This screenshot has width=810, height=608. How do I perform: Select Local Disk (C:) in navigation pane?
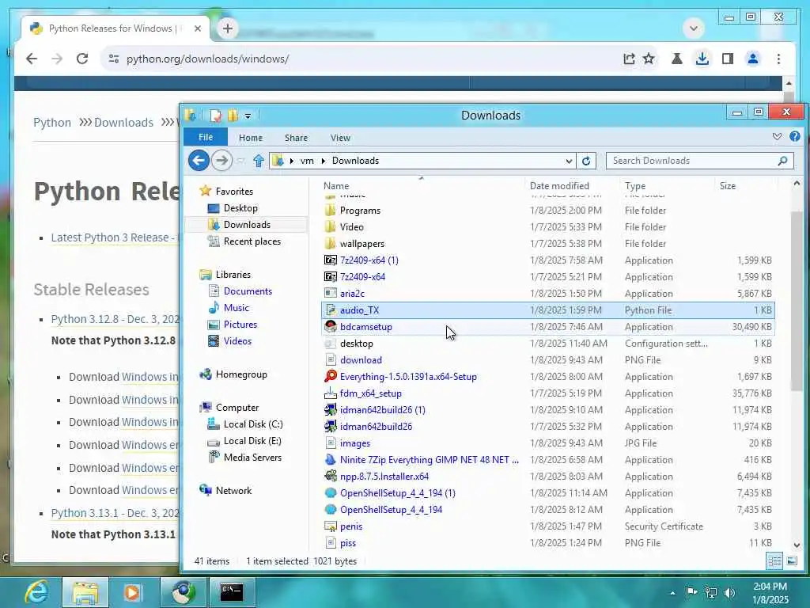tap(252, 424)
